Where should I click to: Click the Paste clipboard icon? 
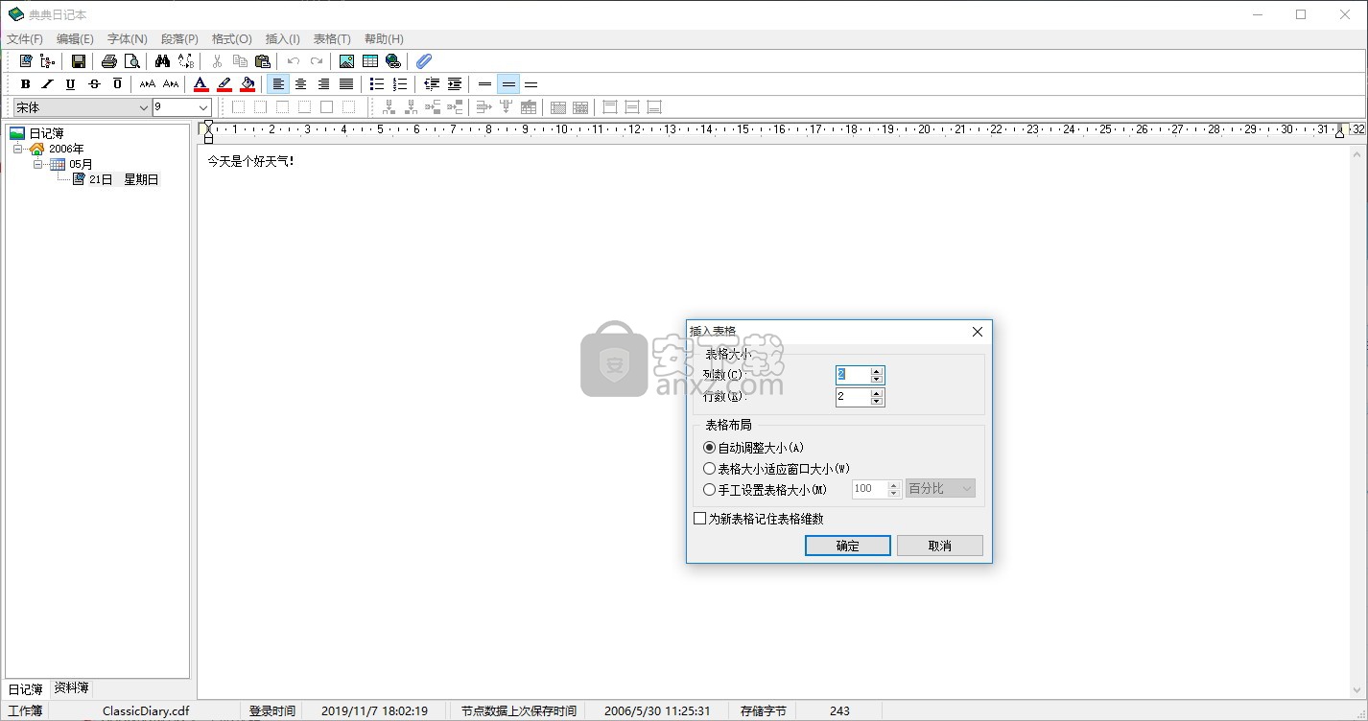click(x=263, y=61)
